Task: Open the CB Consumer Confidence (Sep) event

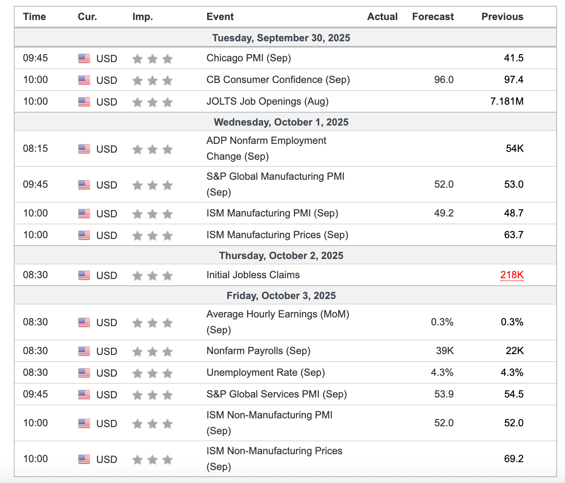Action: coord(278,80)
